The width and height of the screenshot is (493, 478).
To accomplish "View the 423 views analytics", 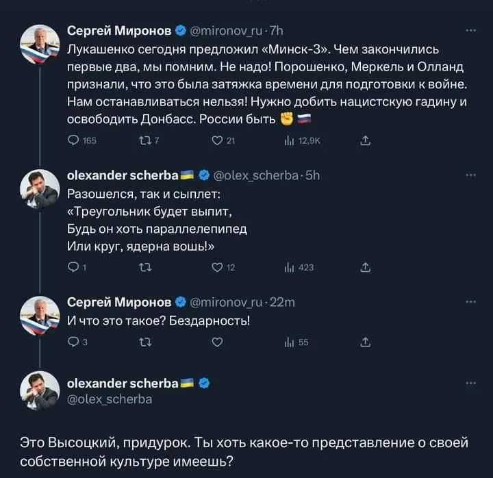I will coord(292,267).
